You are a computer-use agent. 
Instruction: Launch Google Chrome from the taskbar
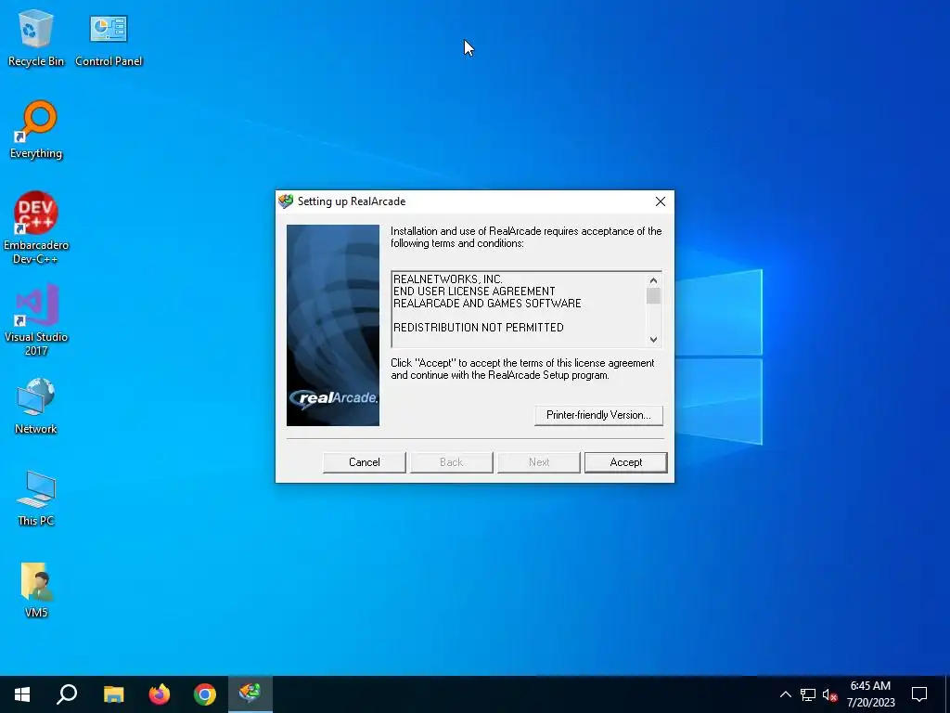pos(205,694)
